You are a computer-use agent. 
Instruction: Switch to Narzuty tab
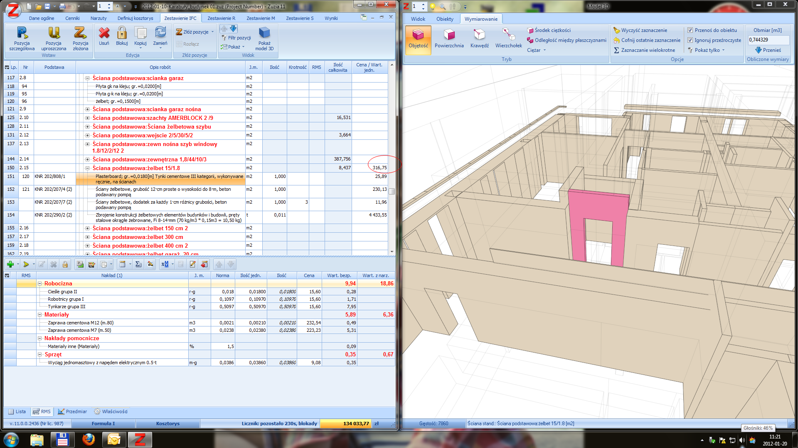point(99,18)
